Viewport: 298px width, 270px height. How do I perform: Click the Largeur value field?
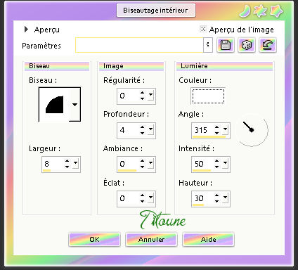(x=53, y=164)
